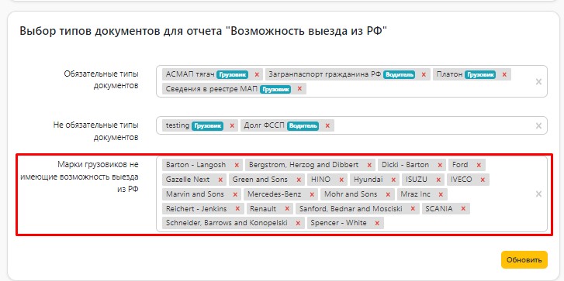This screenshot has width=564, height=281.
Task: Remove the Spencer - White brand
Action: pos(377,223)
